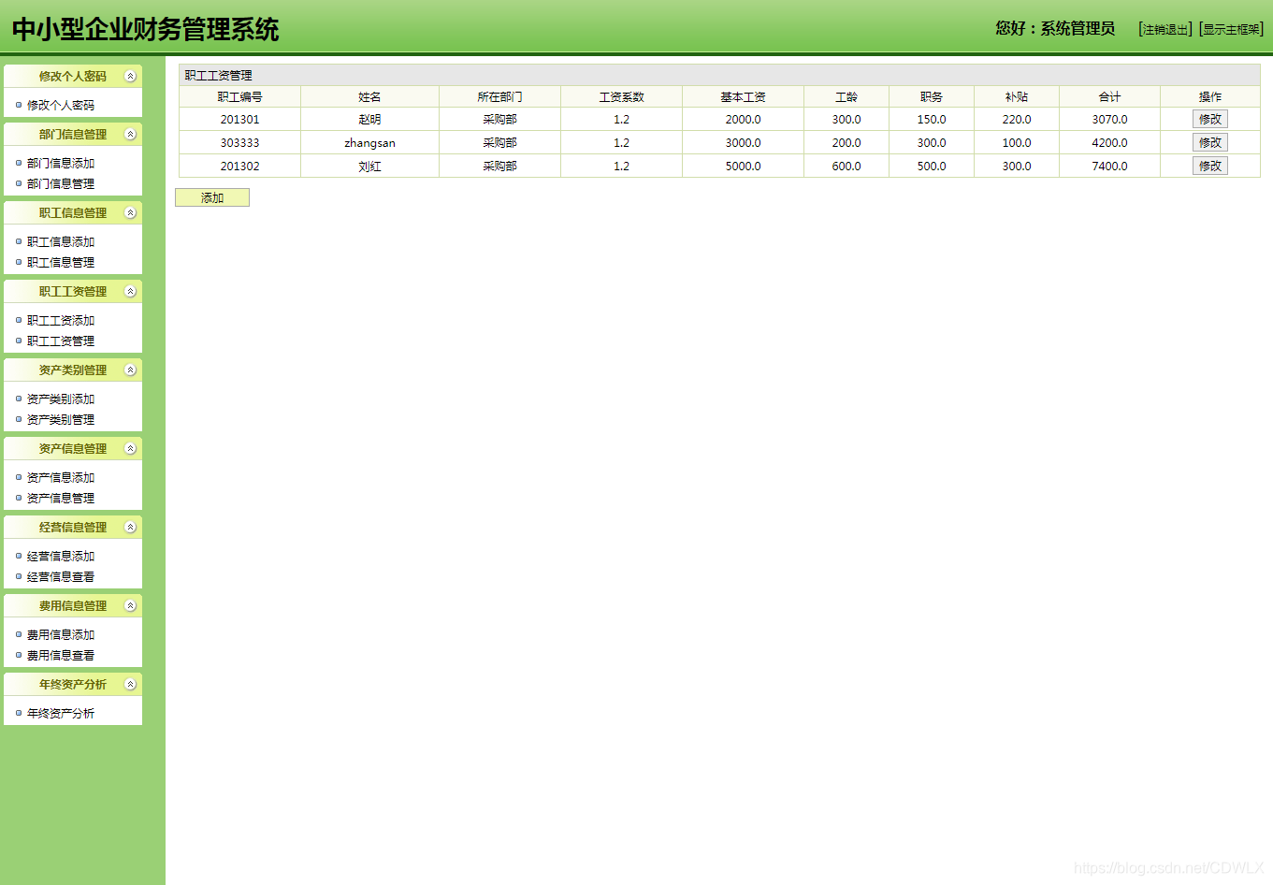Image resolution: width=1273 pixels, height=885 pixels.
Task: Select total cell 4200.0
Action: pos(1109,143)
